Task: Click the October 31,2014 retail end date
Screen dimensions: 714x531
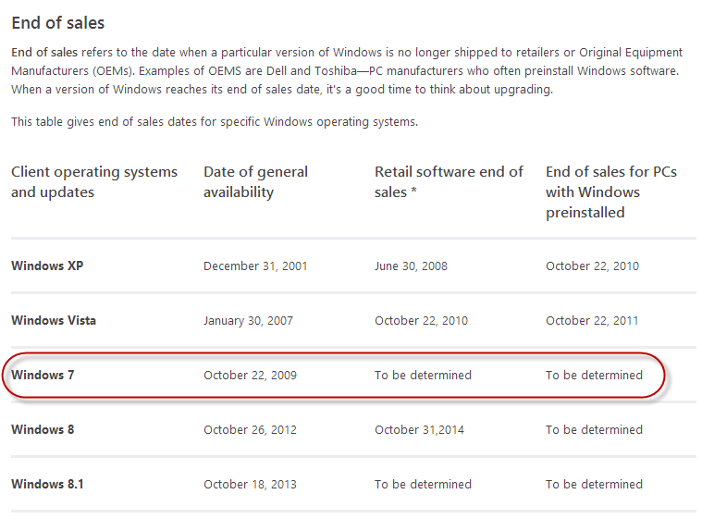Action: tap(418, 430)
